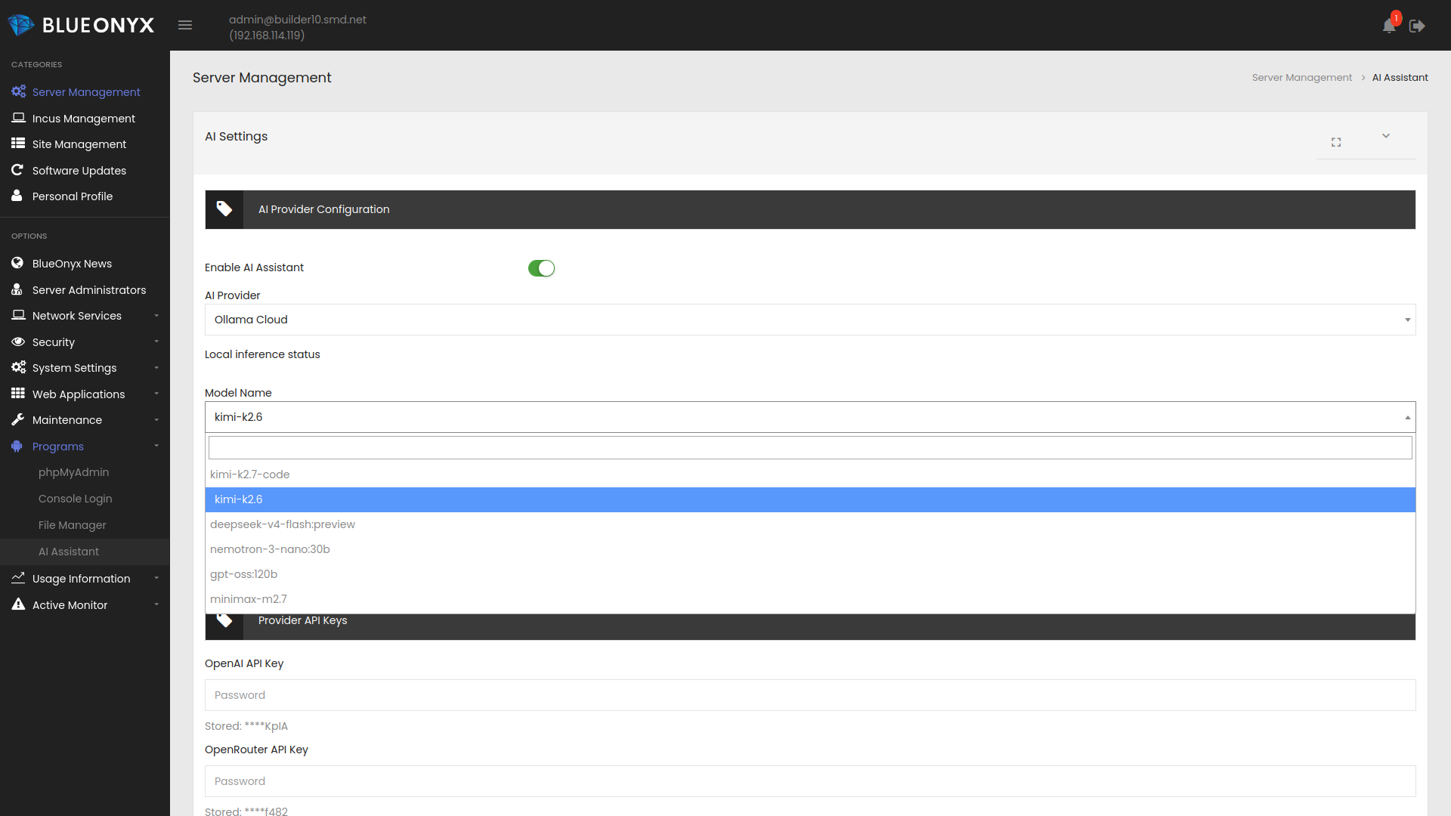Viewport: 1451px width, 816px height.
Task: Open the notifications bell icon
Action: coord(1389,26)
